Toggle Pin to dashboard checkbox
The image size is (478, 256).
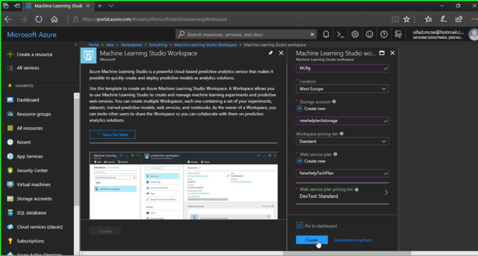299,225
